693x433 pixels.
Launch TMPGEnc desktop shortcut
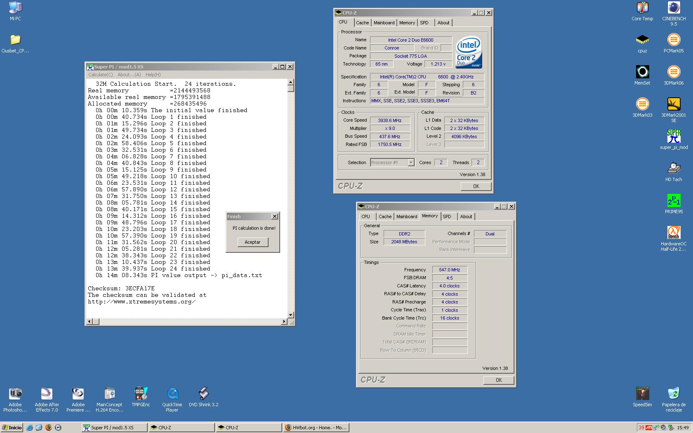click(x=141, y=397)
